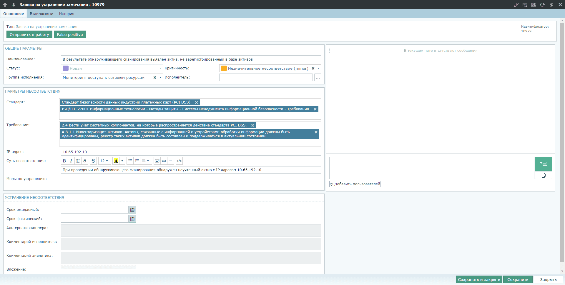
Task: Open the font size 12 dropdown
Action: pyautogui.click(x=104, y=161)
